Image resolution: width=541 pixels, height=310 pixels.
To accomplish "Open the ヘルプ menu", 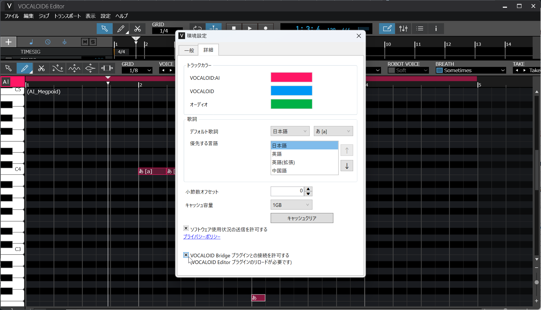I will (x=122, y=16).
